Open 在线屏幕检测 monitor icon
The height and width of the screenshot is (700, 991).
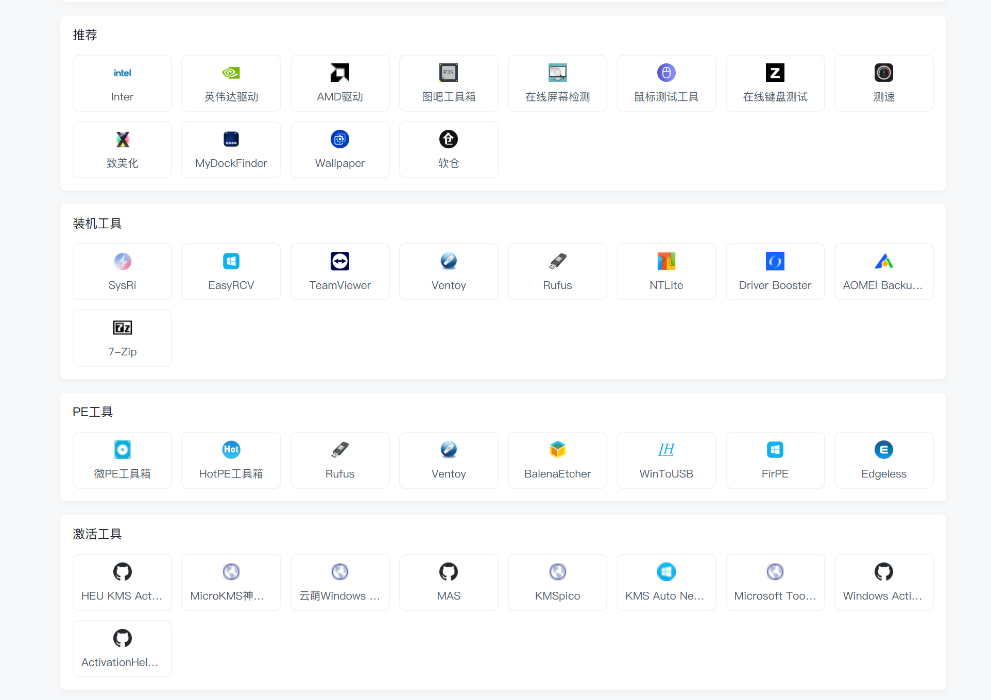click(557, 73)
